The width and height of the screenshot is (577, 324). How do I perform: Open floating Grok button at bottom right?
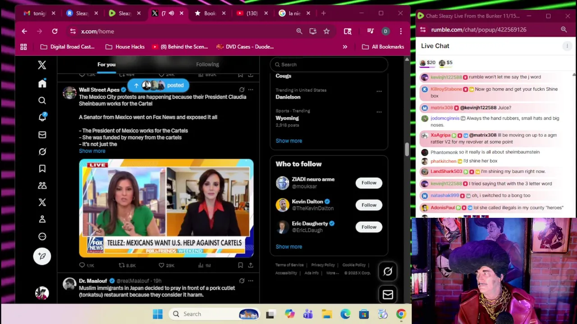click(388, 271)
